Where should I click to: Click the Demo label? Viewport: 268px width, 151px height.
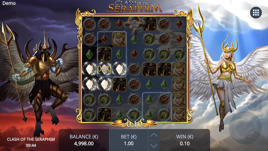9,3
